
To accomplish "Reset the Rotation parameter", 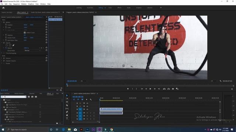I will coord(46,35).
